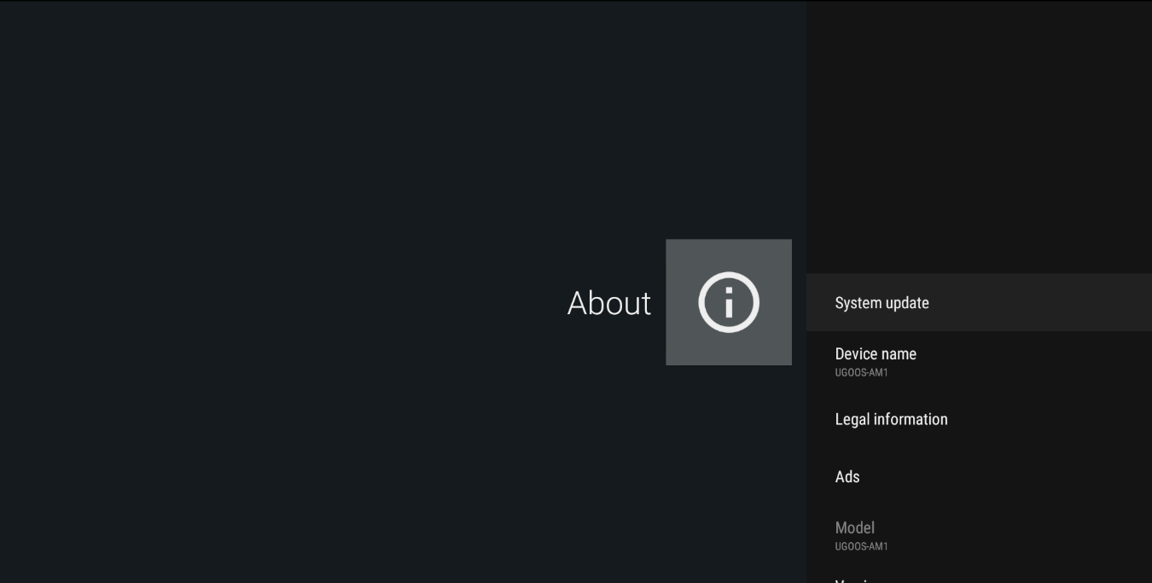The height and width of the screenshot is (583, 1152).
Task: Open Legal information
Action: pyautogui.click(x=979, y=419)
